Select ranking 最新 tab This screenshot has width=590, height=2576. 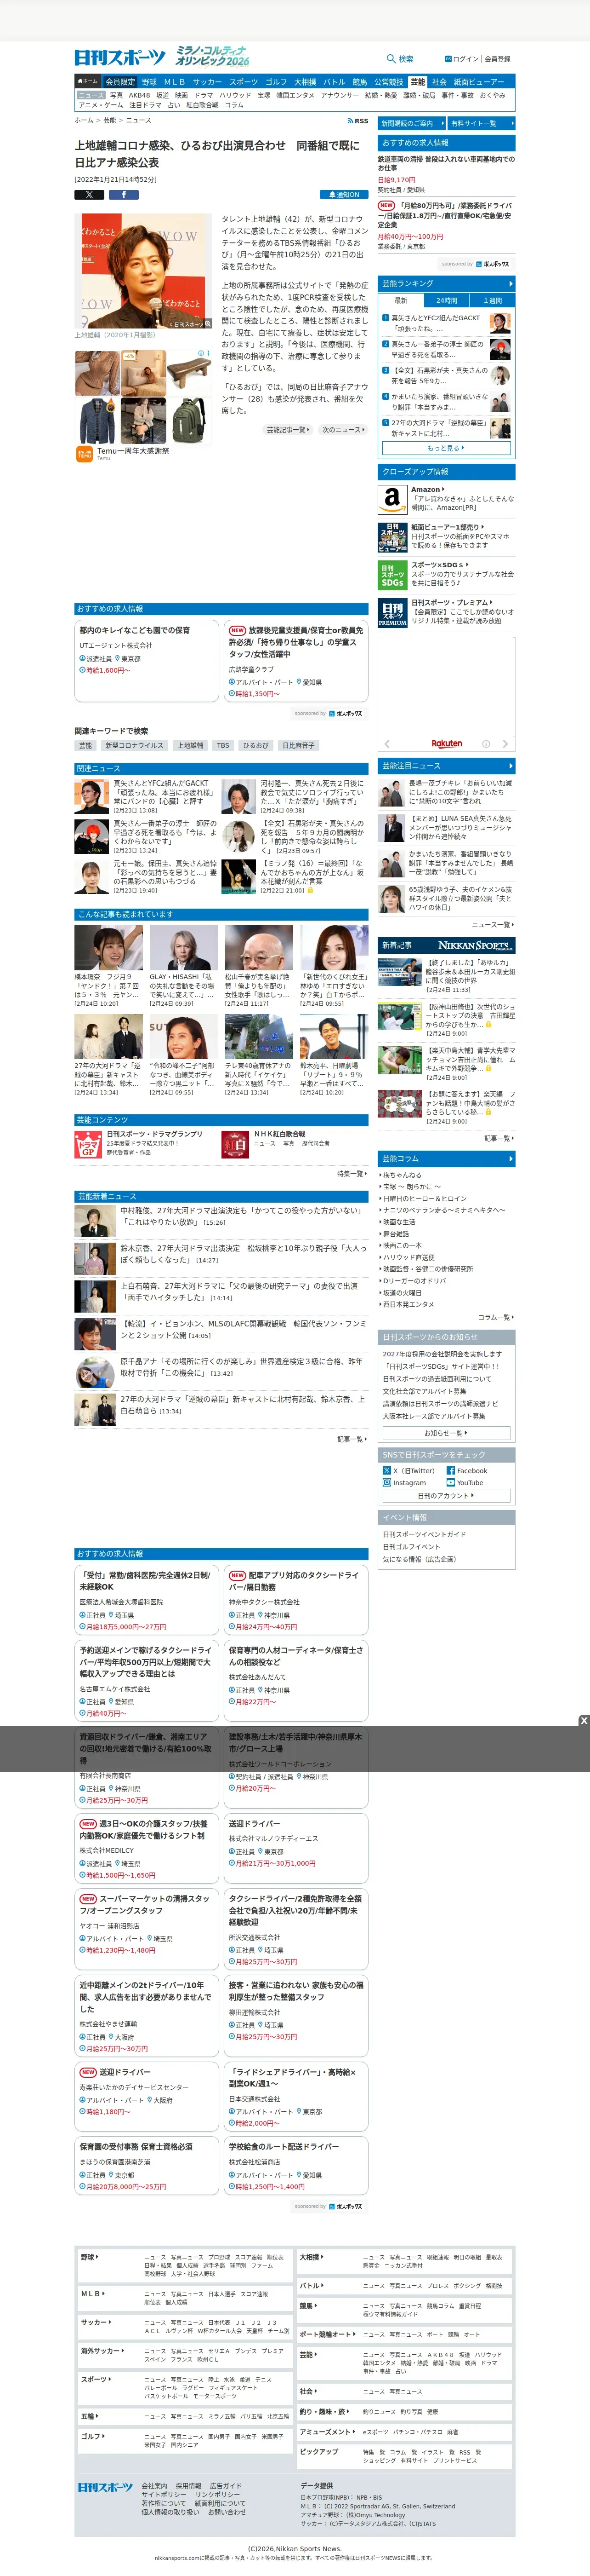point(400,300)
